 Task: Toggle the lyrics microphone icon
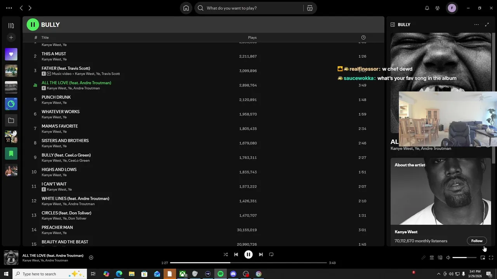(424, 258)
